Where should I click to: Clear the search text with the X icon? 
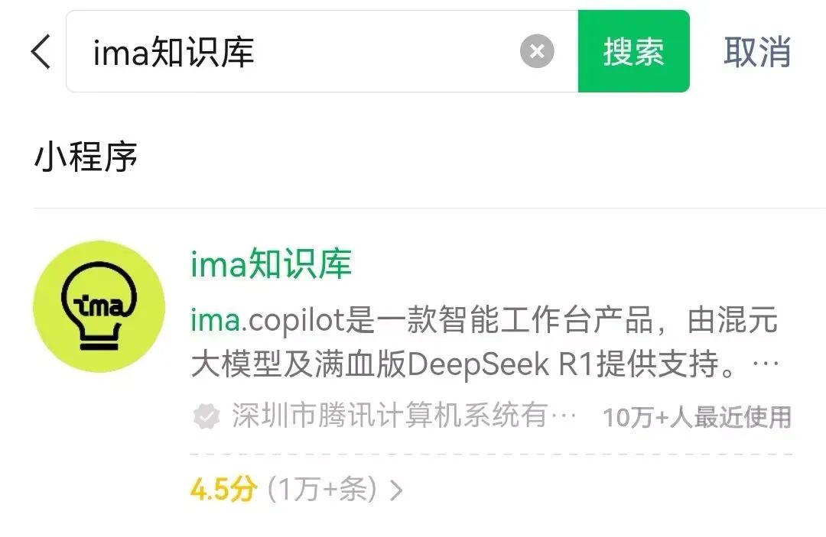click(537, 51)
